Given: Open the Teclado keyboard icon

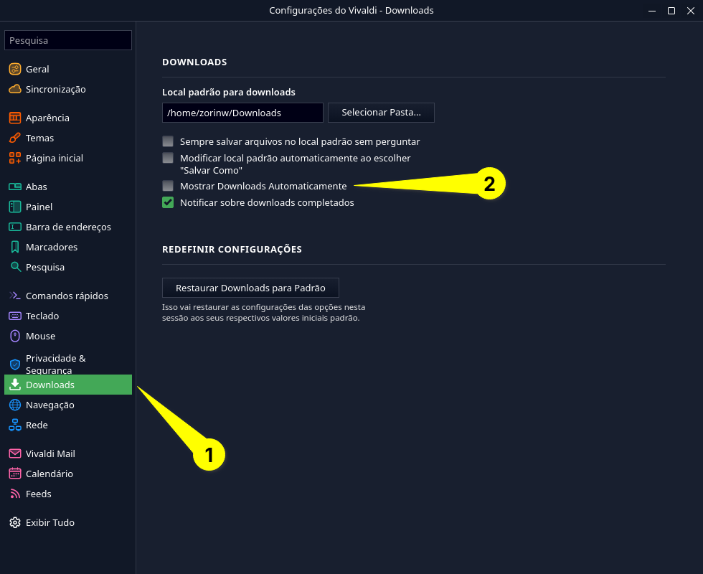Looking at the screenshot, I should (x=14, y=316).
